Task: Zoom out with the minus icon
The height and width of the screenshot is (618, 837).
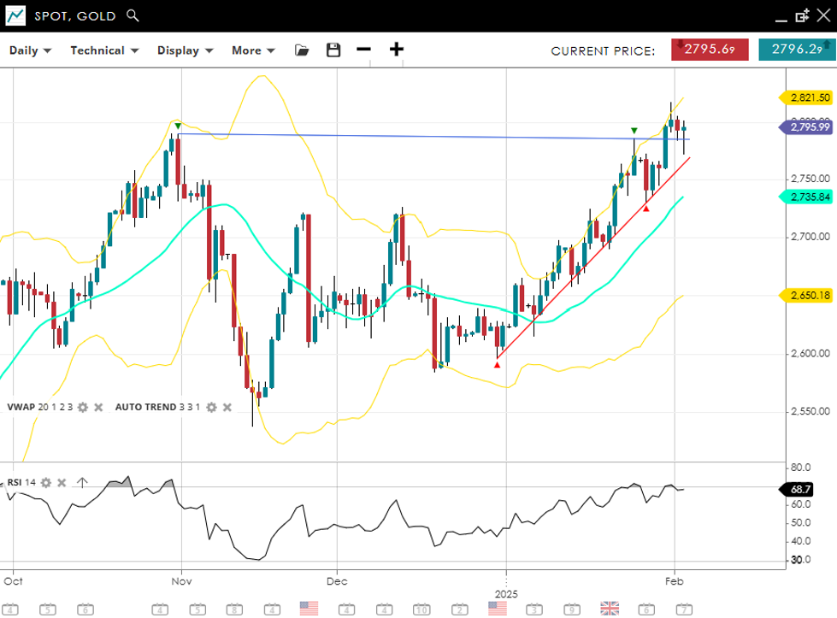Action: point(364,50)
